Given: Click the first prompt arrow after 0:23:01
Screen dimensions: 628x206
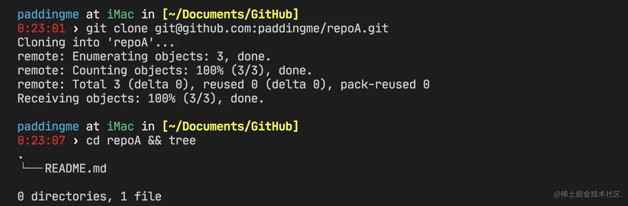Looking at the screenshot, I should click(76, 29).
